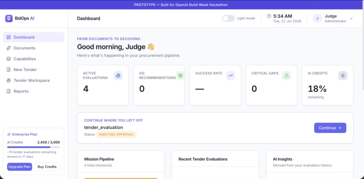The height and width of the screenshot is (179, 364).
Task: Click the AI Credits lightning bolt icon
Action: [343, 76]
